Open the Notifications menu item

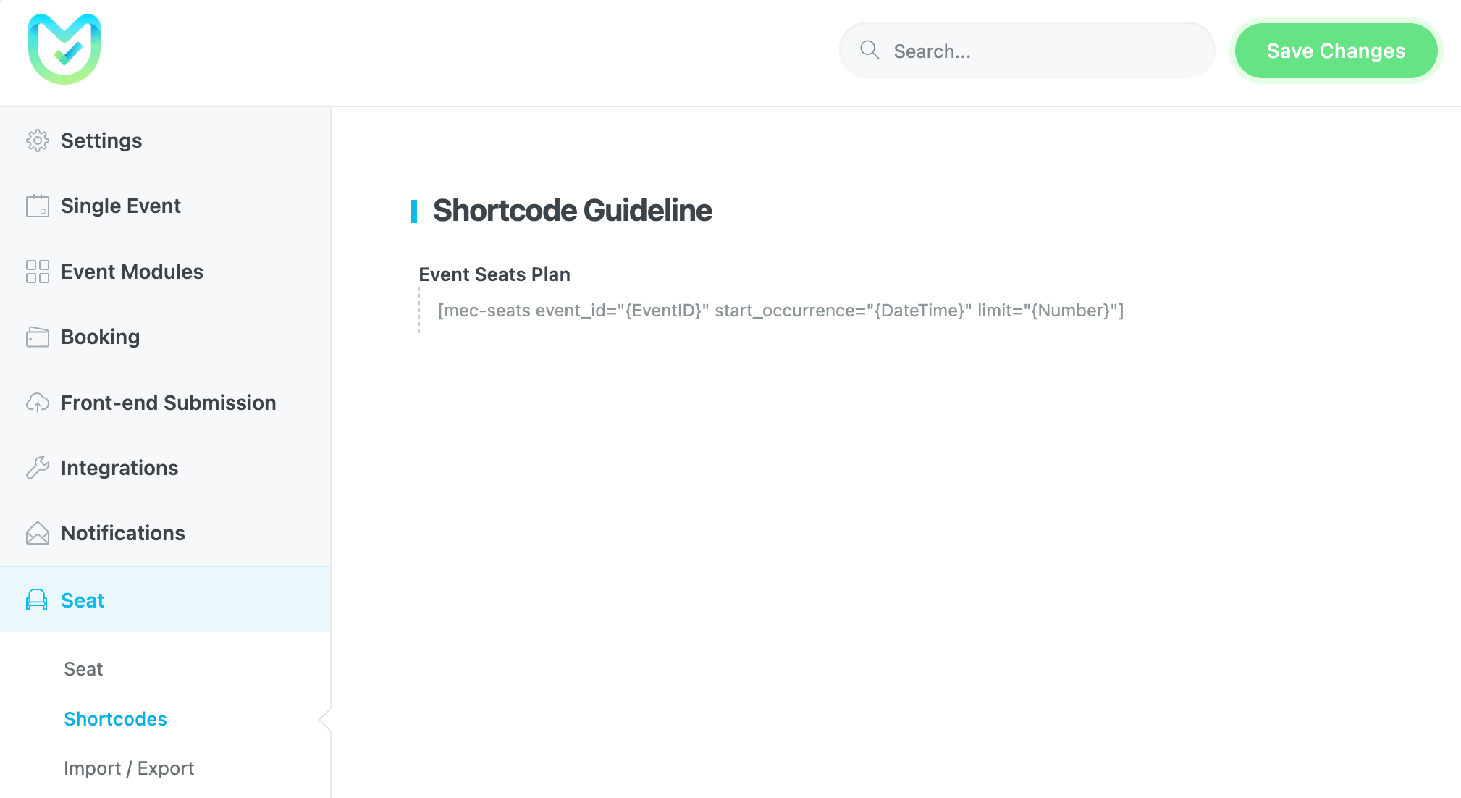point(123,533)
